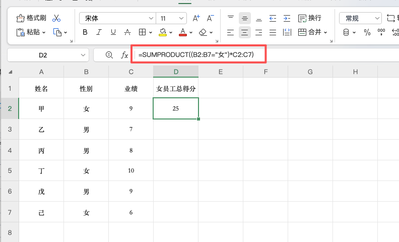The height and width of the screenshot is (242, 399).
Task: Toggle Strikethrough formatting
Action: point(127,32)
